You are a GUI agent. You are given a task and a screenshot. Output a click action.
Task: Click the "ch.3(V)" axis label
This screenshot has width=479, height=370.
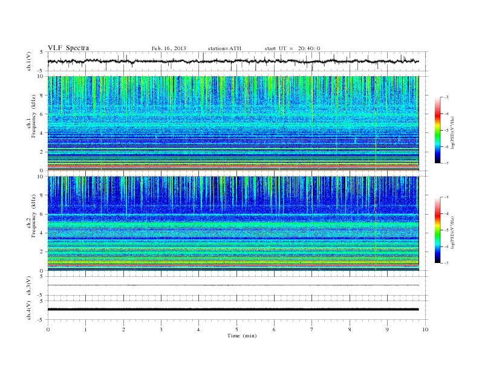point(29,286)
